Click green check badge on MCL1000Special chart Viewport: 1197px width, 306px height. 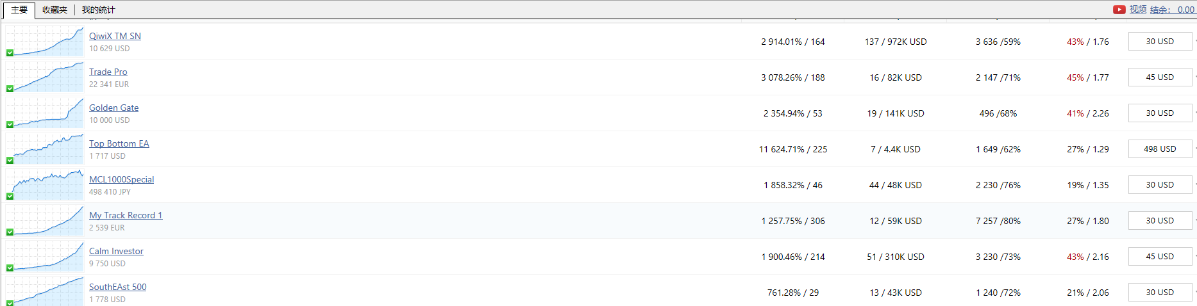point(10,197)
